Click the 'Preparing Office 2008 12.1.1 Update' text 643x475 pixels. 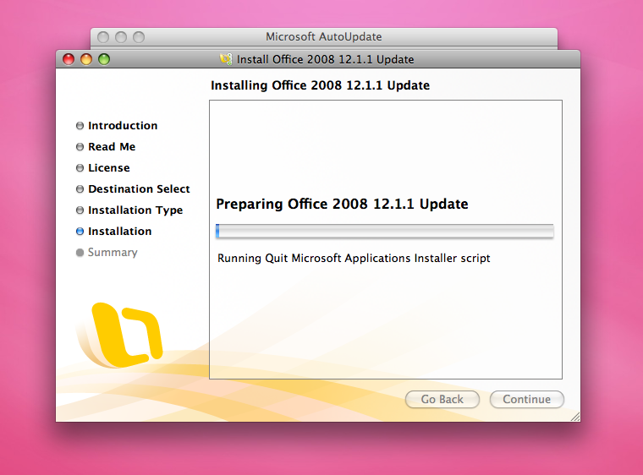point(342,204)
